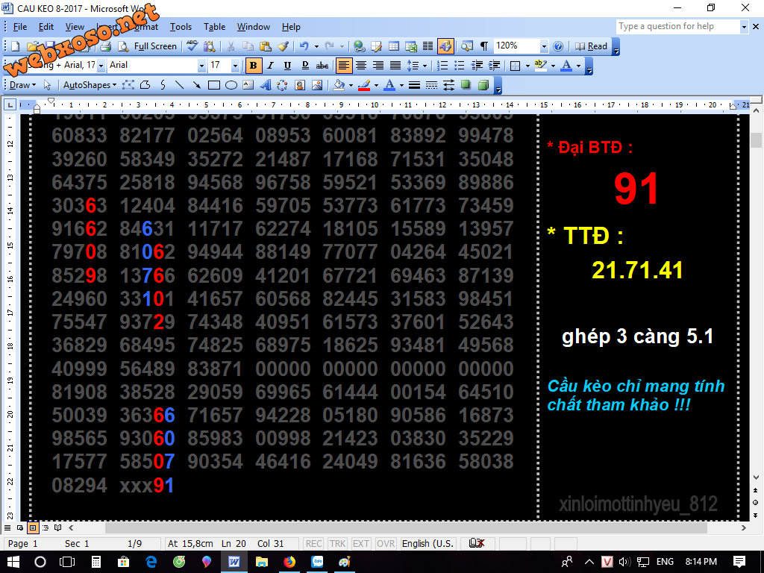Expand the font size dropdown
The width and height of the screenshot is (764, 573).
235,66
